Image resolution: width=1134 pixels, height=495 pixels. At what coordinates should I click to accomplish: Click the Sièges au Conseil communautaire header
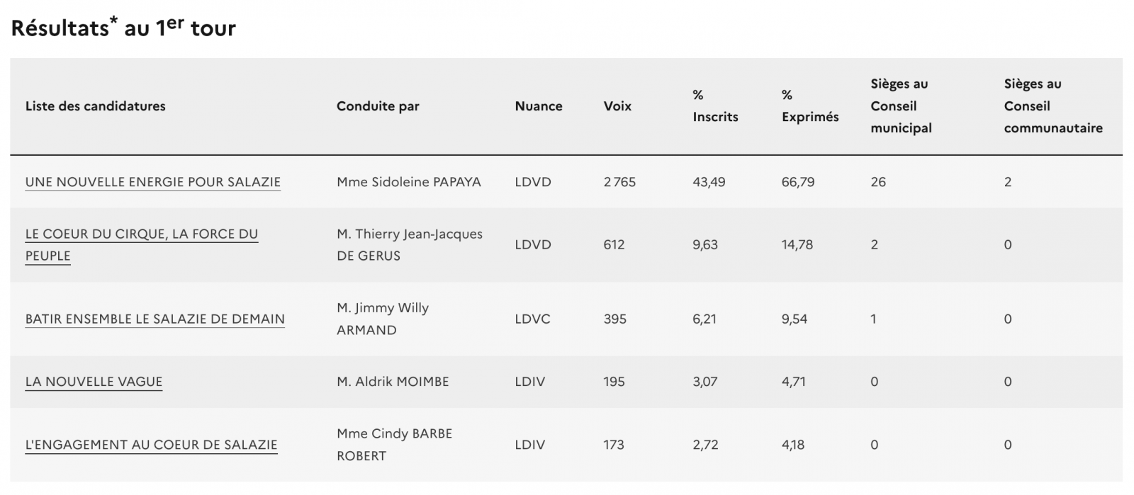(x=1052, y=106)
